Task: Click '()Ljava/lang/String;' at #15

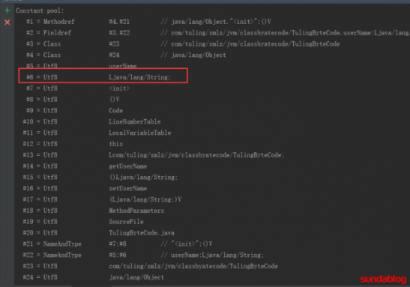Action: tap(143, 177)
